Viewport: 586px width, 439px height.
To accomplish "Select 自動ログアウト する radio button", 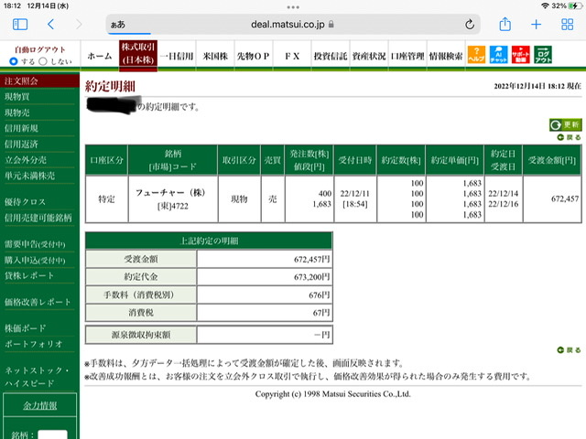I will (14, 61).
